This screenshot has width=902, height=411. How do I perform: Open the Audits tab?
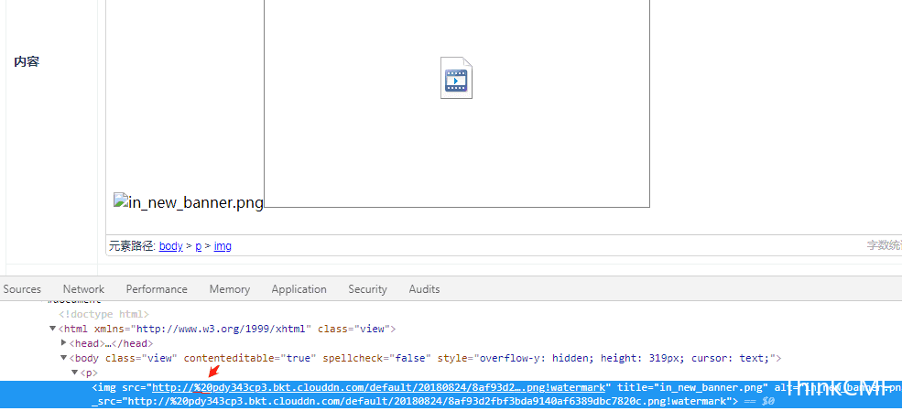pos(424,289)
